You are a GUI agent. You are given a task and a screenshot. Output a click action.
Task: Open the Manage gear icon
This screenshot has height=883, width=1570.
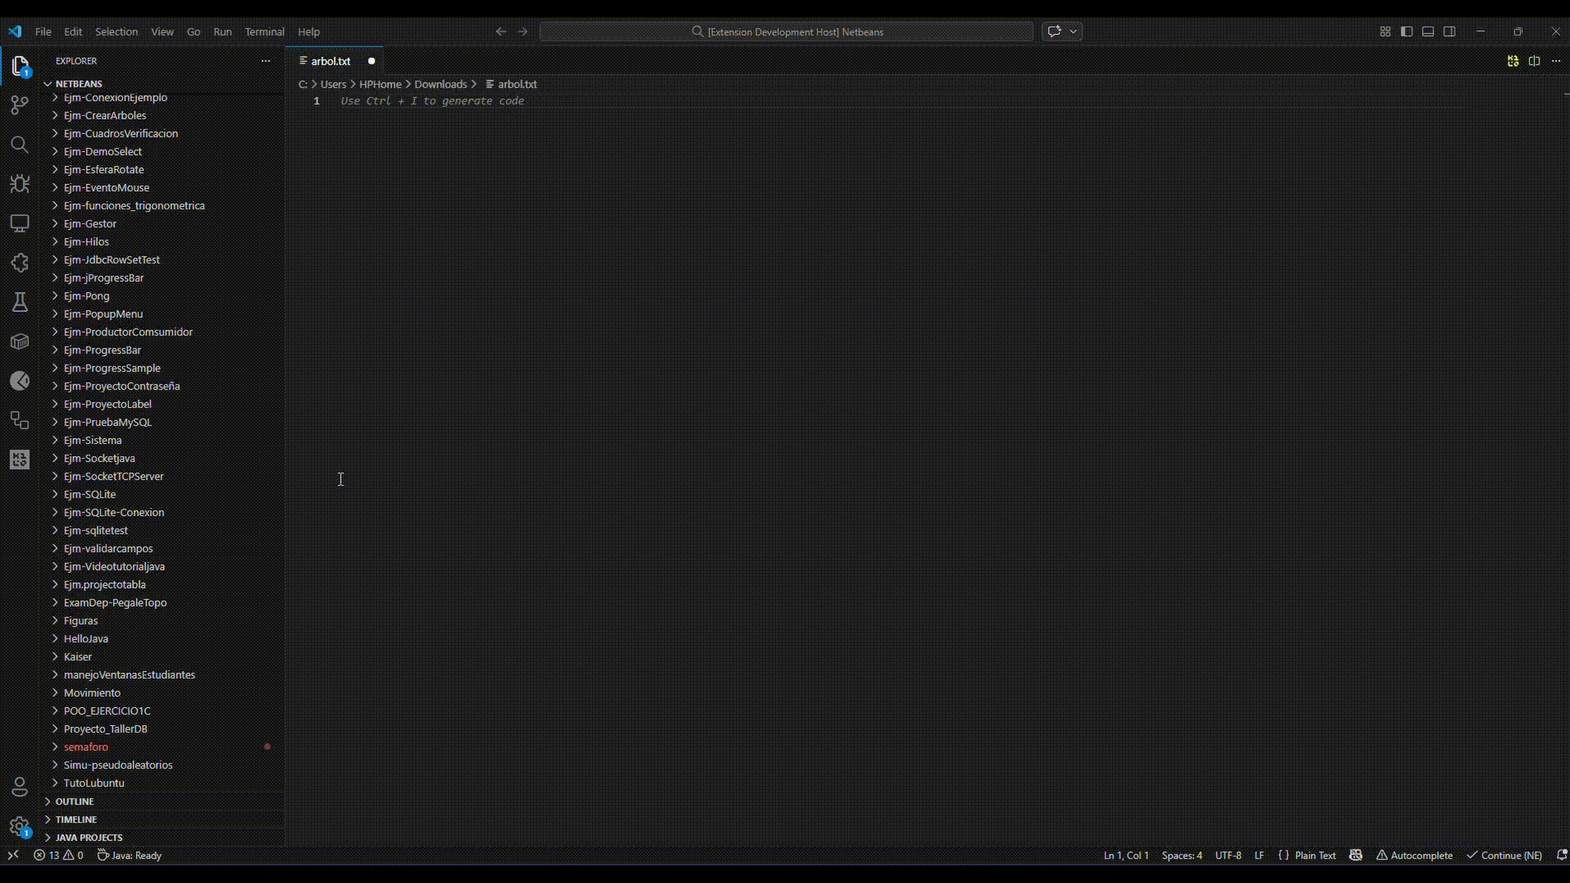point(19,827)
